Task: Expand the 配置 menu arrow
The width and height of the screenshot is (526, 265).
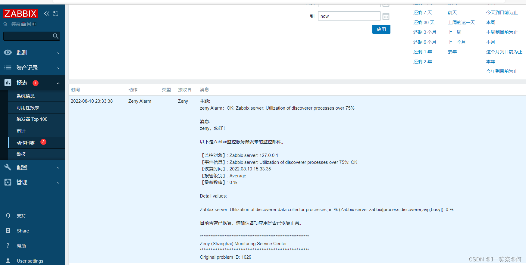Action: pyautogui.click(x=58, y=168)
